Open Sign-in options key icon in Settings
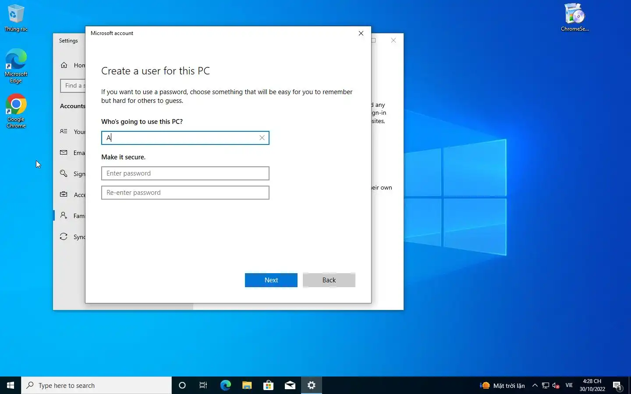631x394 pixels. [64, 174]
